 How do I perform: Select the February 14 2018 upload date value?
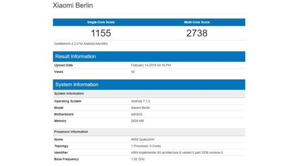[151, 65]
